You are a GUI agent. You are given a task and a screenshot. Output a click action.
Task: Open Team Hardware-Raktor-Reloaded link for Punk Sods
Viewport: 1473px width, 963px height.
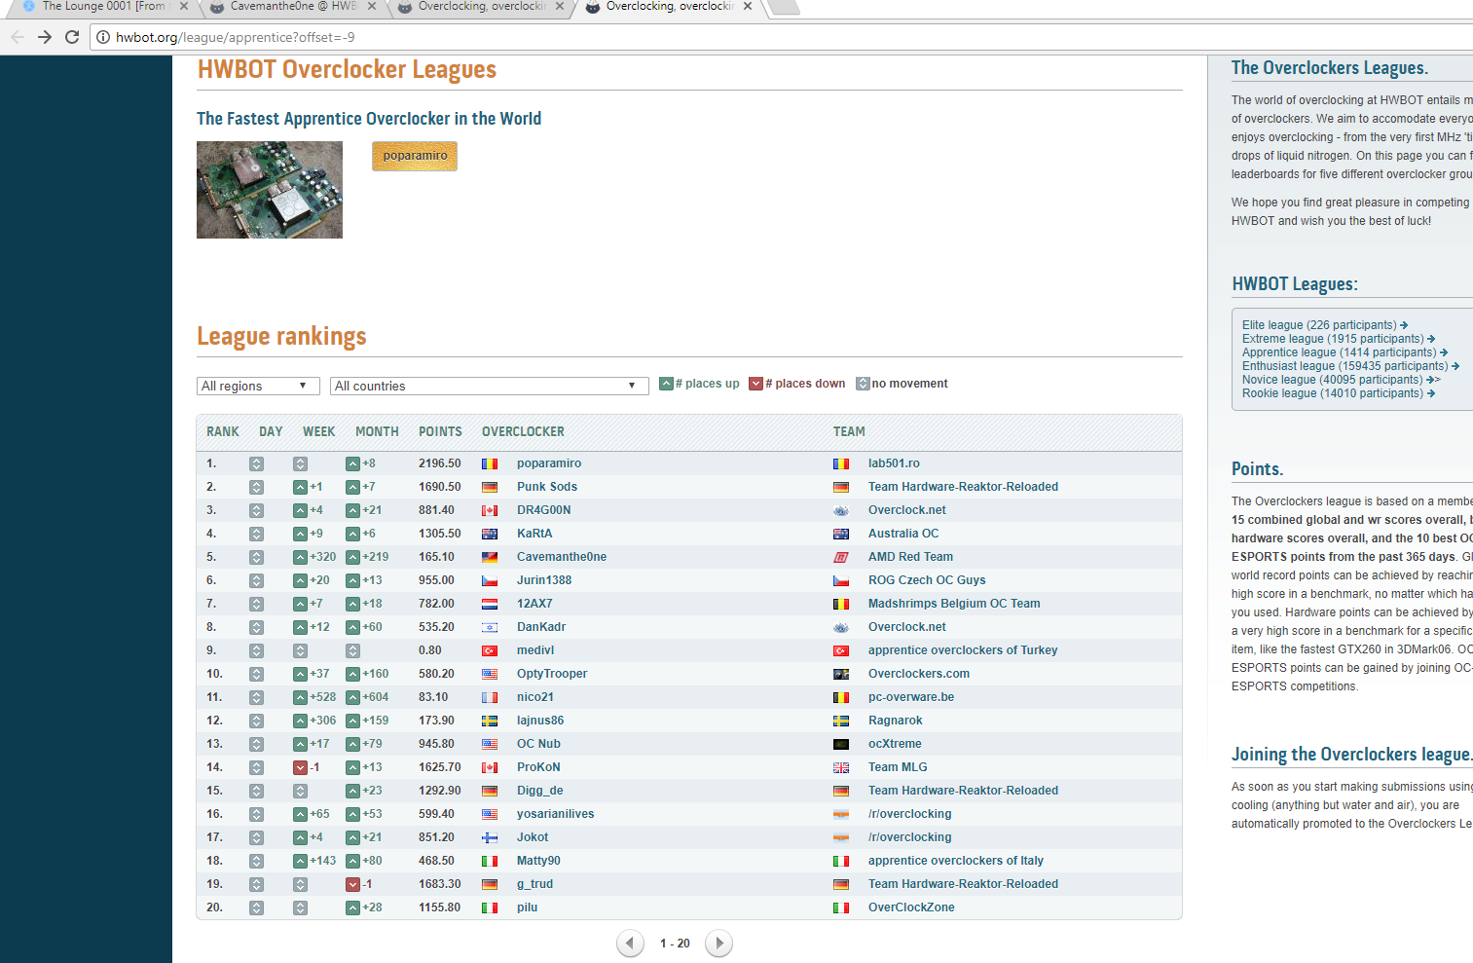tap(963, 487)
